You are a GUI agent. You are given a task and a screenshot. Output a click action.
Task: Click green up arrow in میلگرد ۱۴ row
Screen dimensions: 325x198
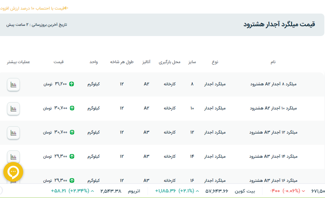point(72,156)
